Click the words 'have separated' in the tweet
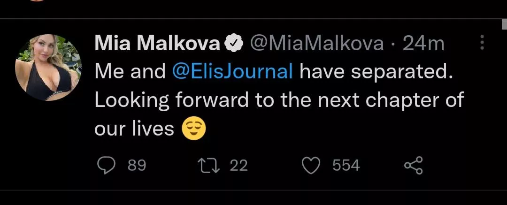507x205 pixels. pyautogui.click(x=376, y=72)
